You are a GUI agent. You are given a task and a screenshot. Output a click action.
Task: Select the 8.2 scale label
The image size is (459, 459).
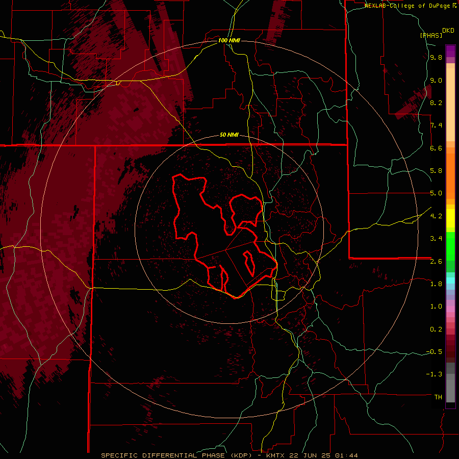(436, 103)
